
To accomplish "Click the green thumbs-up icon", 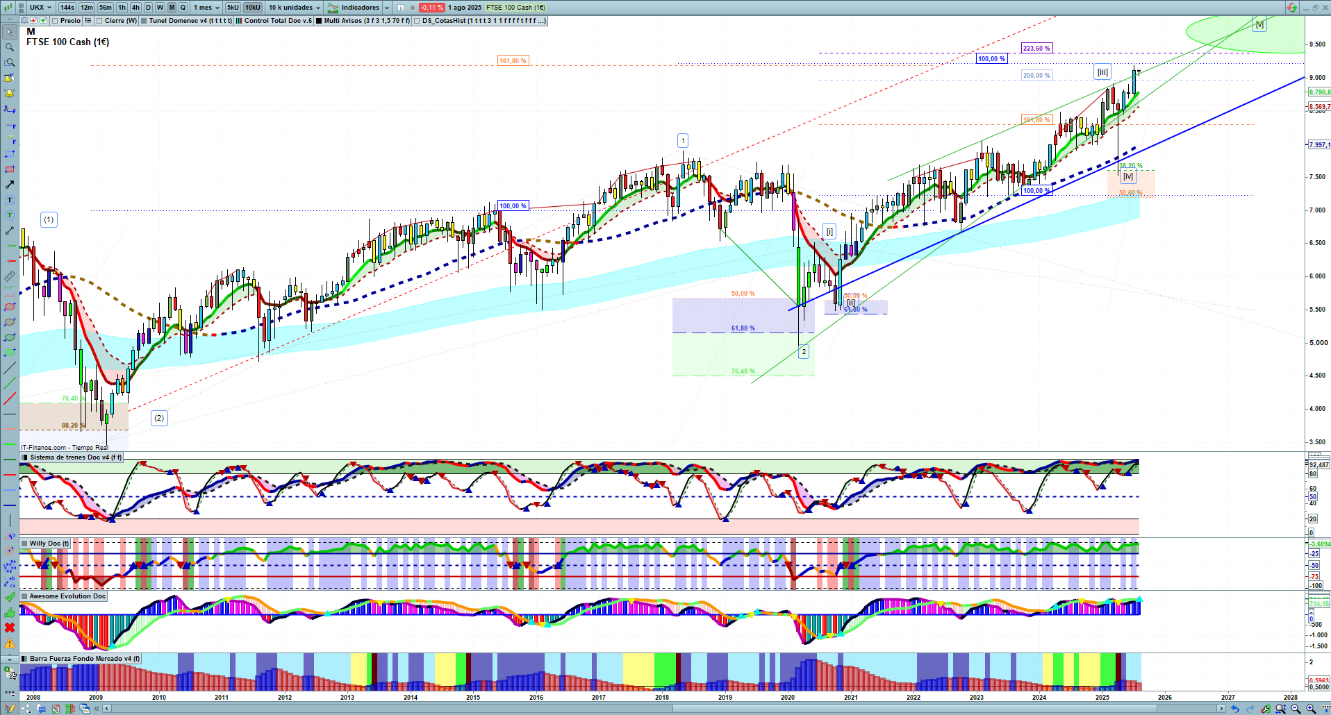I will tap(10, 612).
